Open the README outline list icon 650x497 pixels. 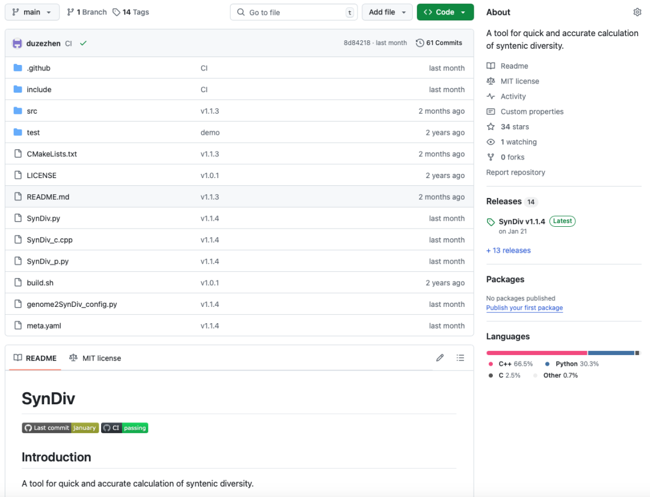460,358
